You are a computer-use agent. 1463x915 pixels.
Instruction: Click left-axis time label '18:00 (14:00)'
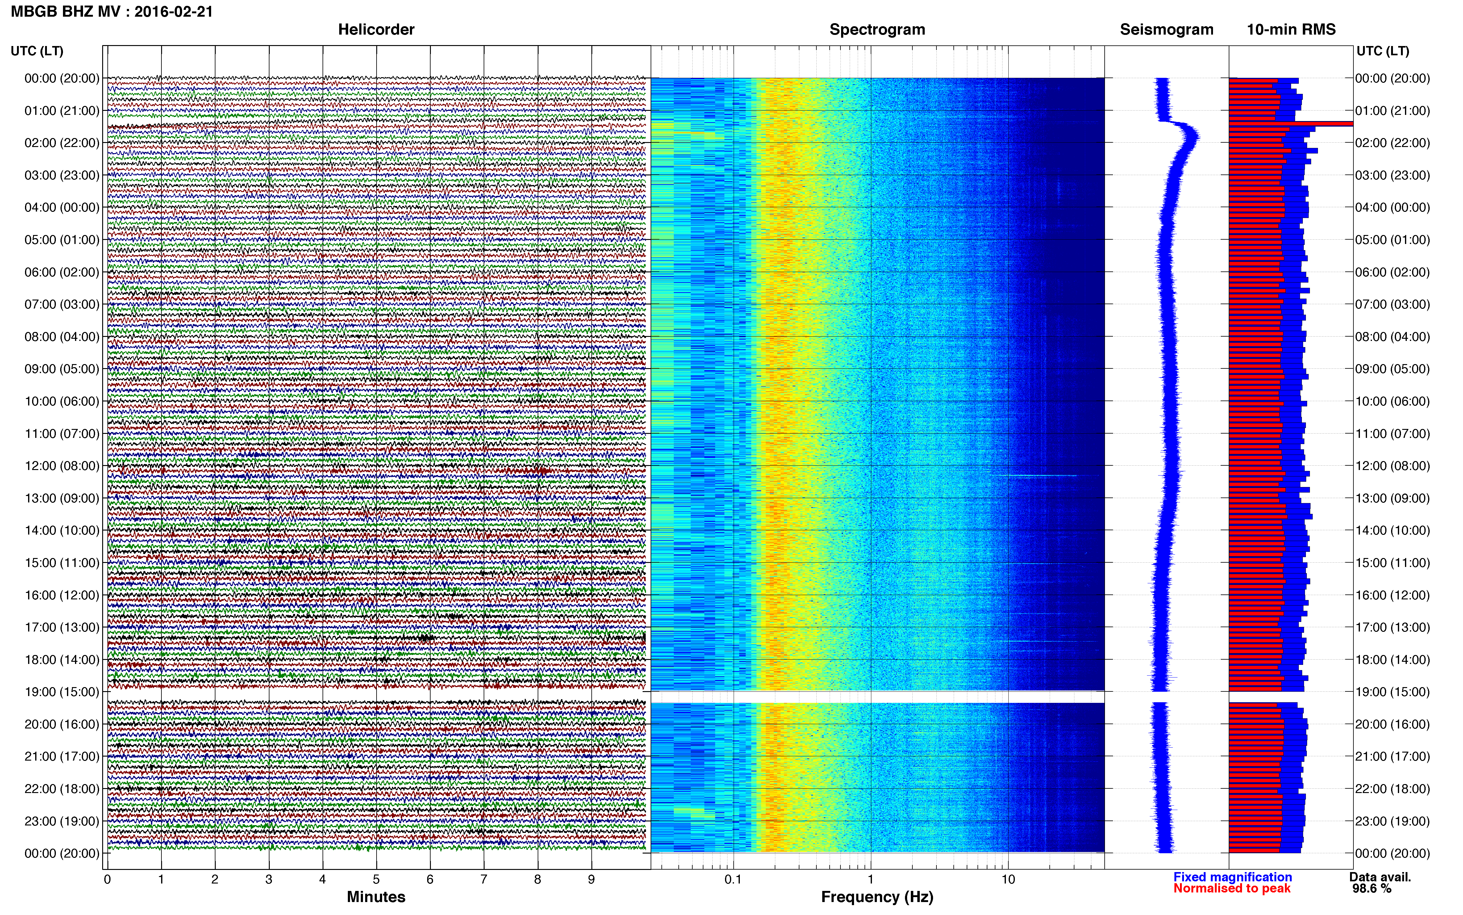pos(62,660)
